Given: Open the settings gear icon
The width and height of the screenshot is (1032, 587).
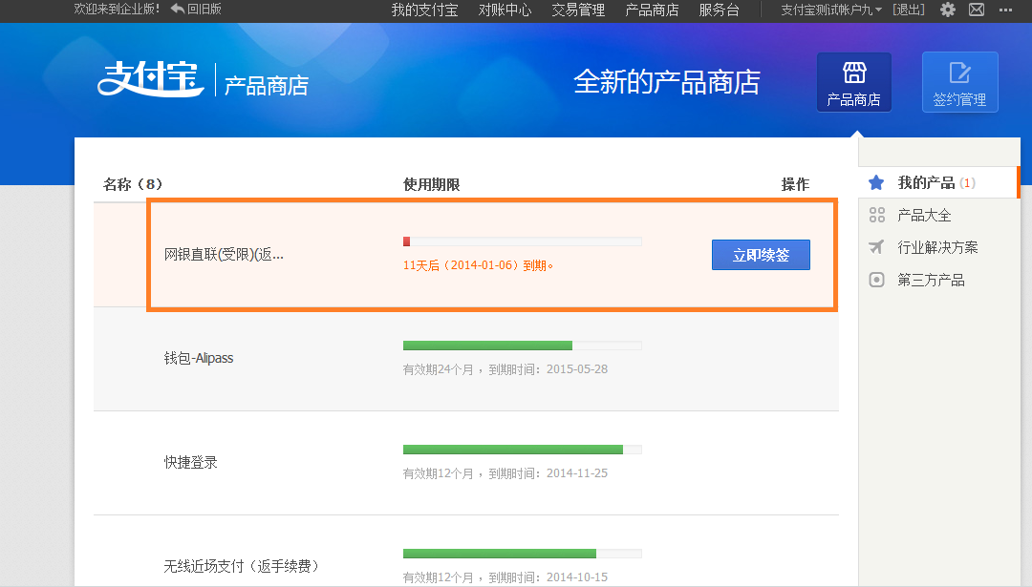Looking at the screenshot, I should click(948, 10).
